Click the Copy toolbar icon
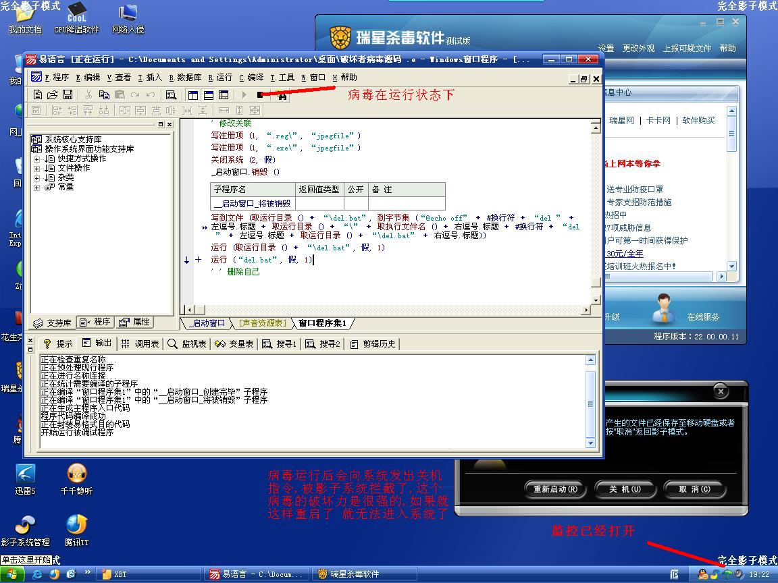The width and height of the screenshot is (778, 583). pos(104,94)
